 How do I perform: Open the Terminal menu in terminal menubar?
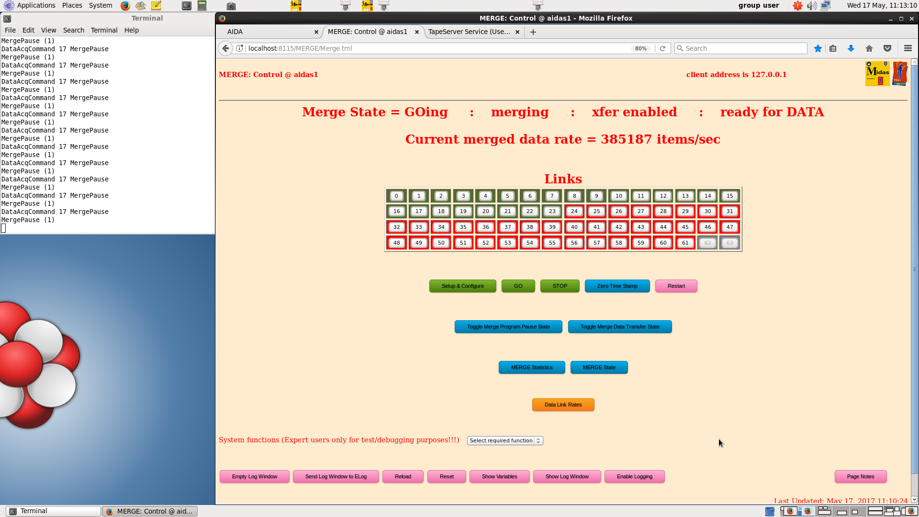[x=104, y=30]
